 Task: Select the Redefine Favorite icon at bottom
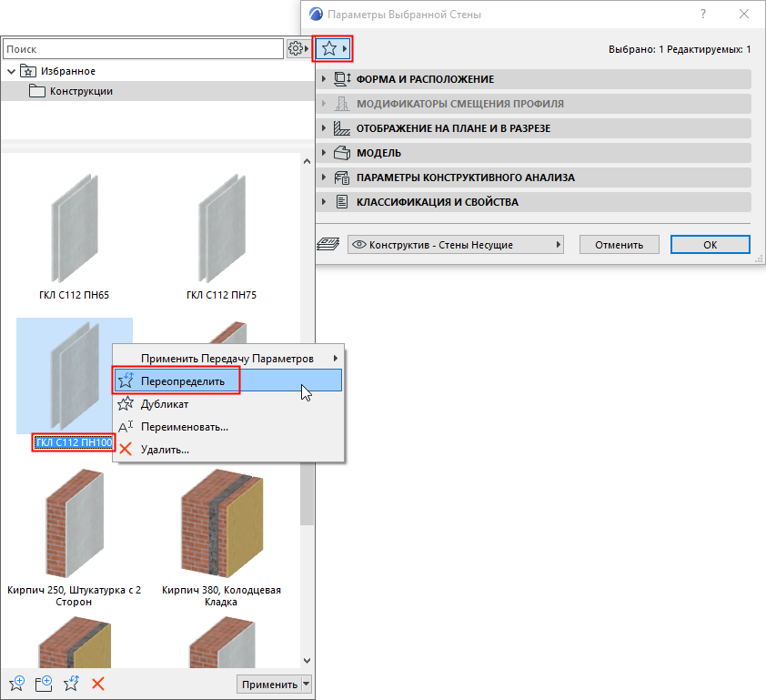71,682
